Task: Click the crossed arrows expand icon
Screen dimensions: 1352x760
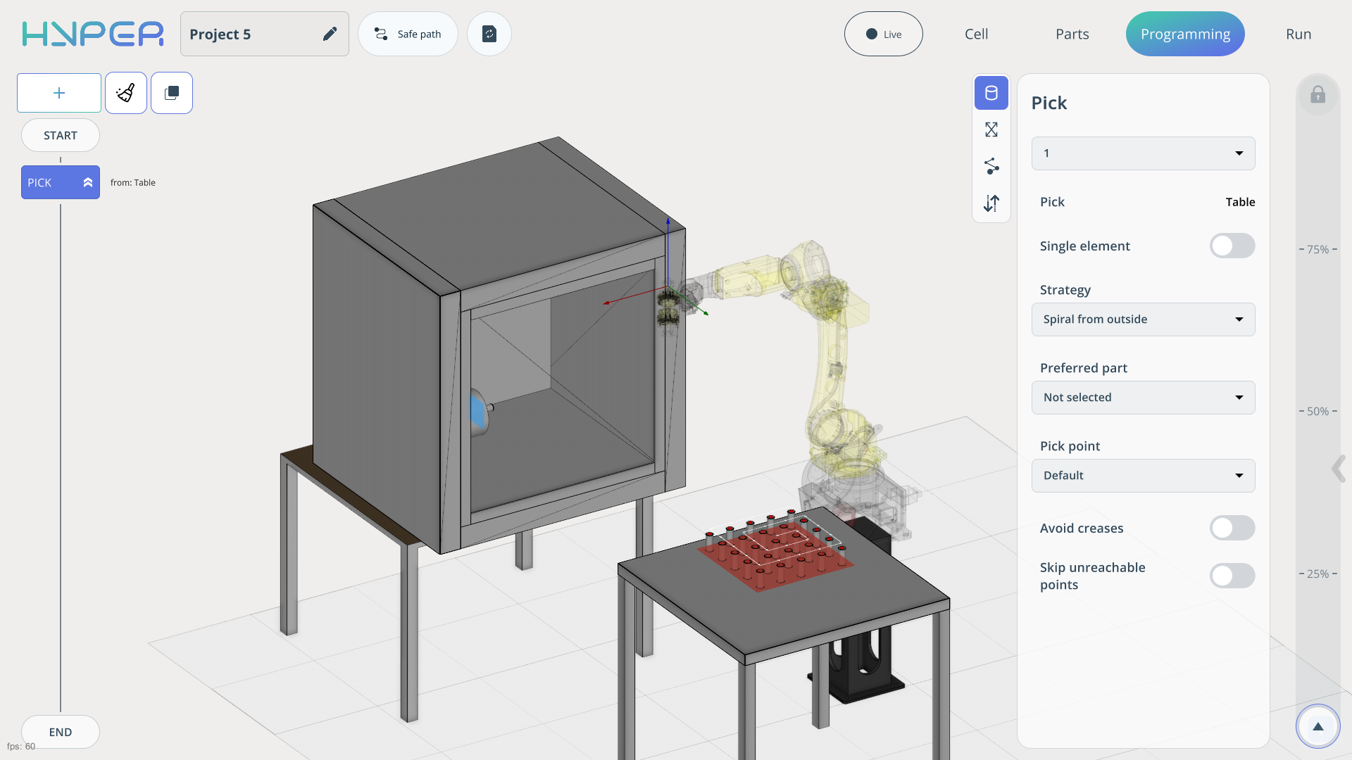Action: [x=991, y=129]
